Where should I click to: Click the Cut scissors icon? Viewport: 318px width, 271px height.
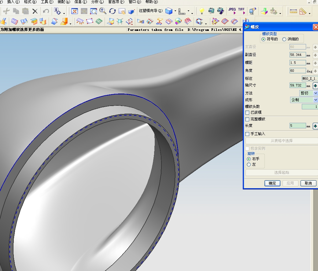[6, 11]
